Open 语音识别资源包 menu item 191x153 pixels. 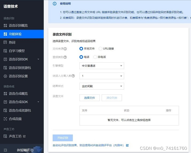(22, 68)
